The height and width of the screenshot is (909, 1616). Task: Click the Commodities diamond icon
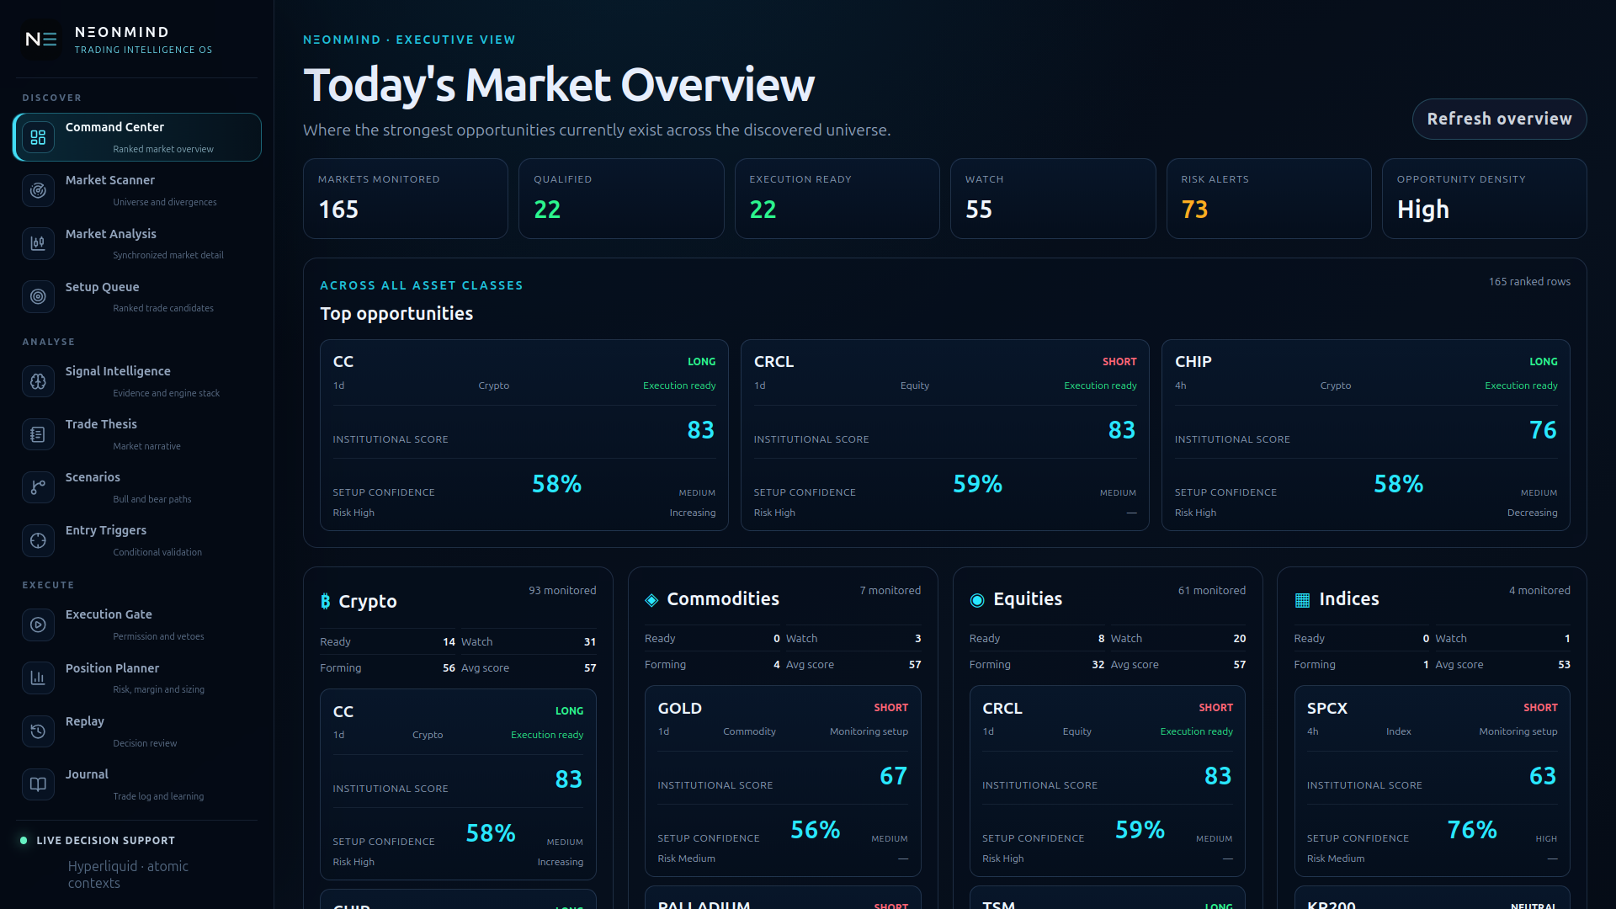click(x=651, y=600)
